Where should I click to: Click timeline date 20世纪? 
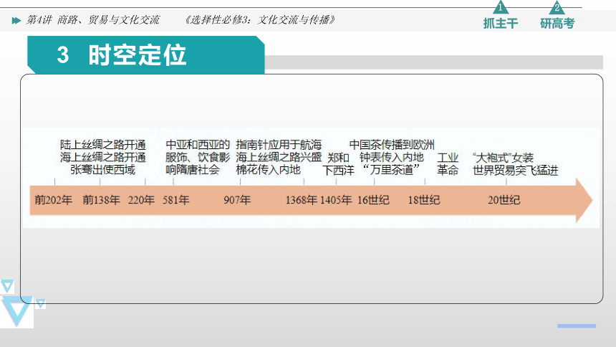pos(504,200)
